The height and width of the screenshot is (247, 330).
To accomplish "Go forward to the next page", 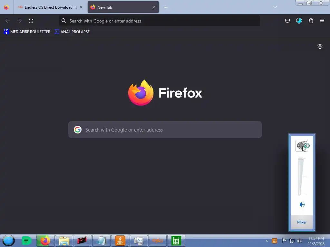I will click(x=19, y=21).
